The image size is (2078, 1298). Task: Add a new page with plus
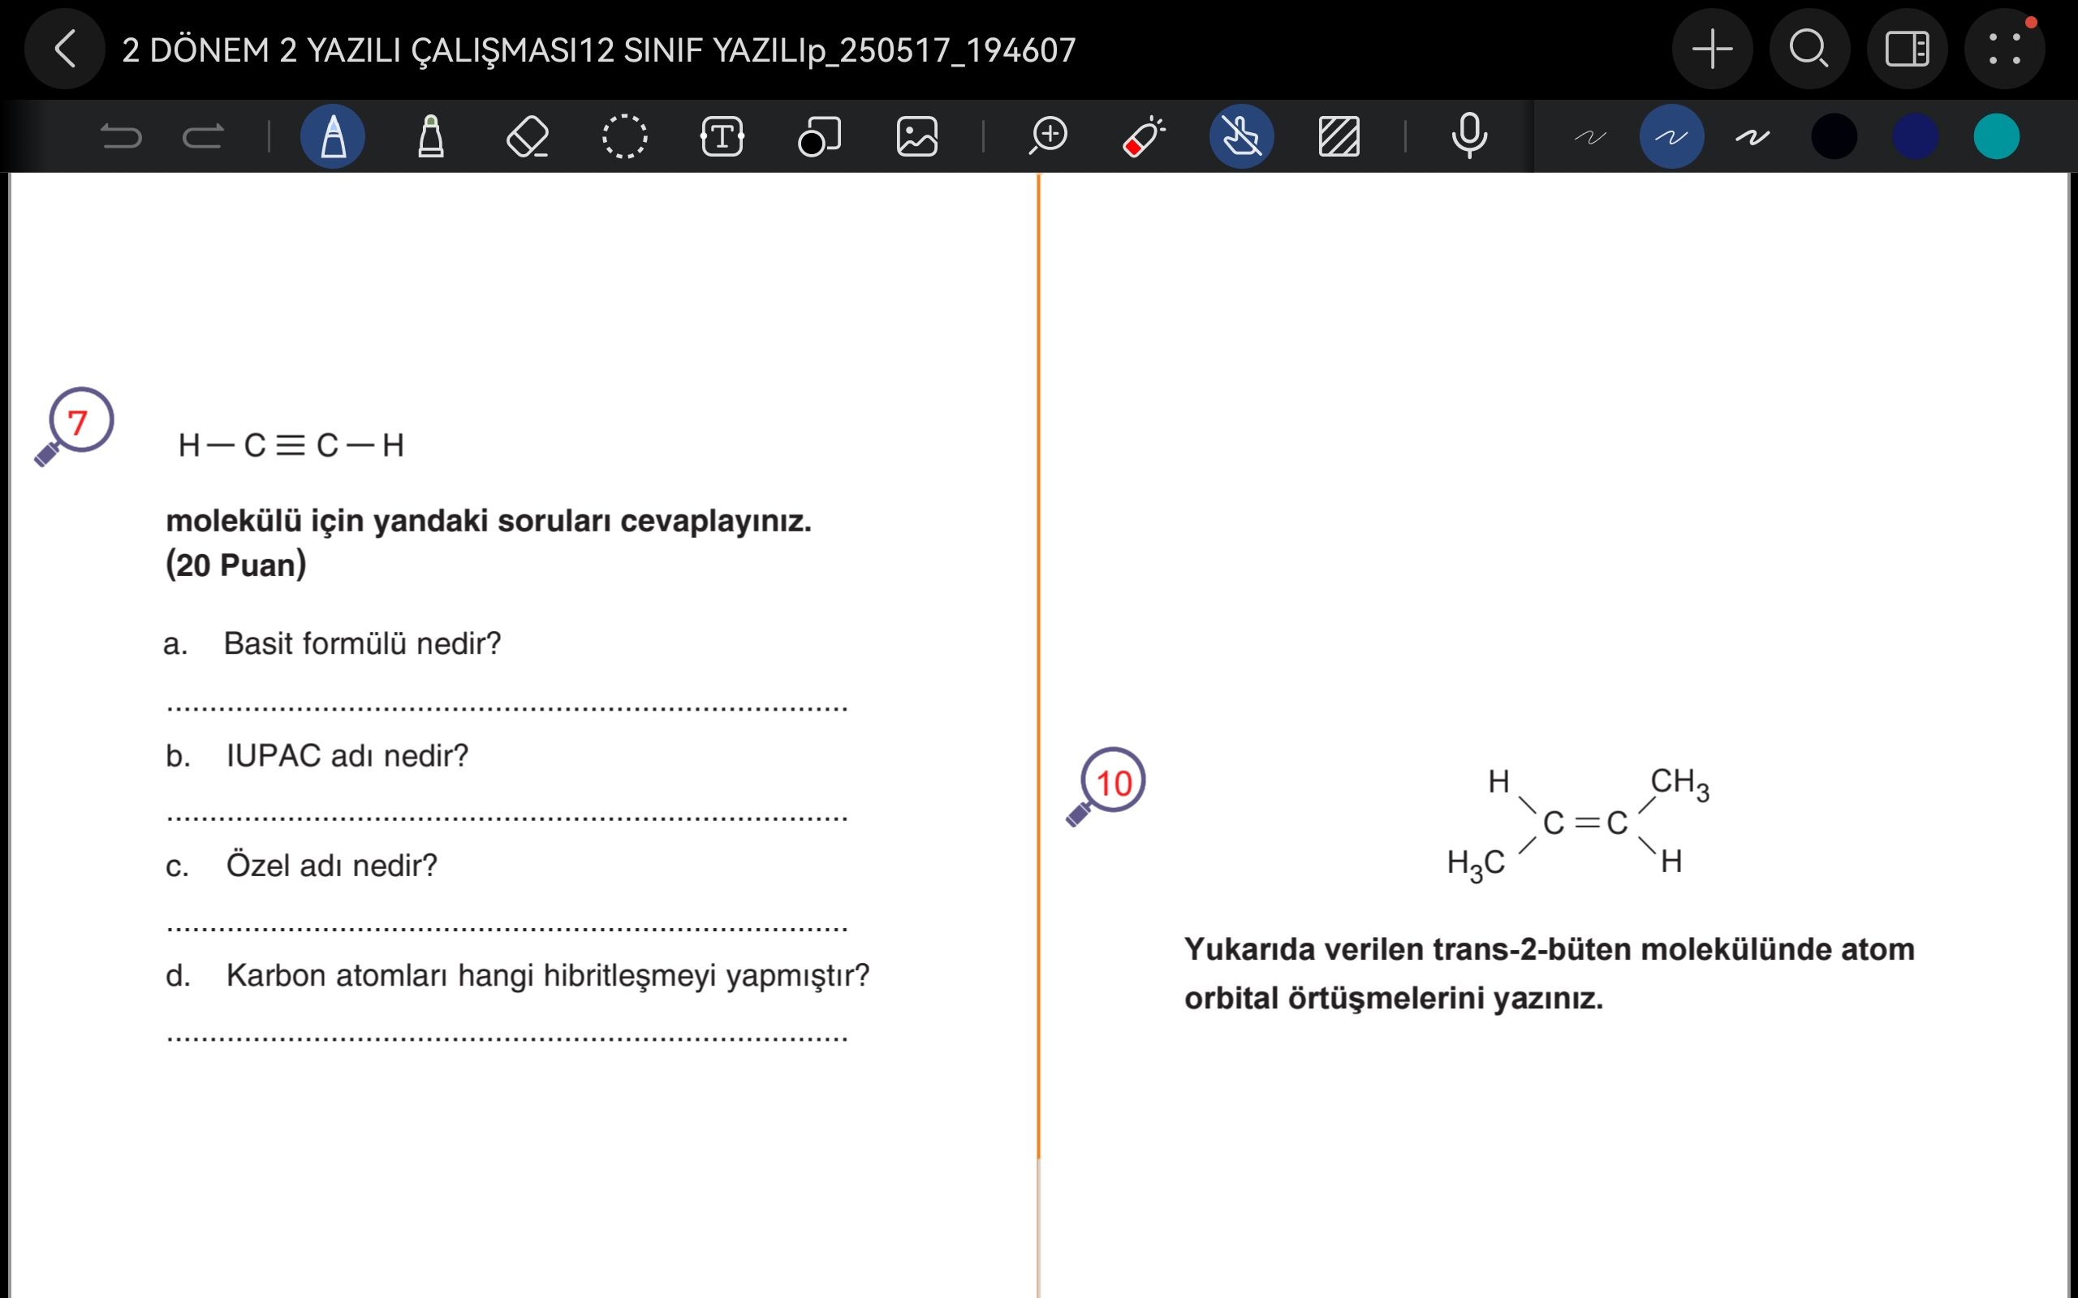(1712, 49)
